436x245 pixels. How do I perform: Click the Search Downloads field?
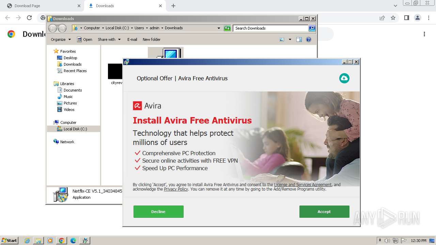[x=271, y=28]
